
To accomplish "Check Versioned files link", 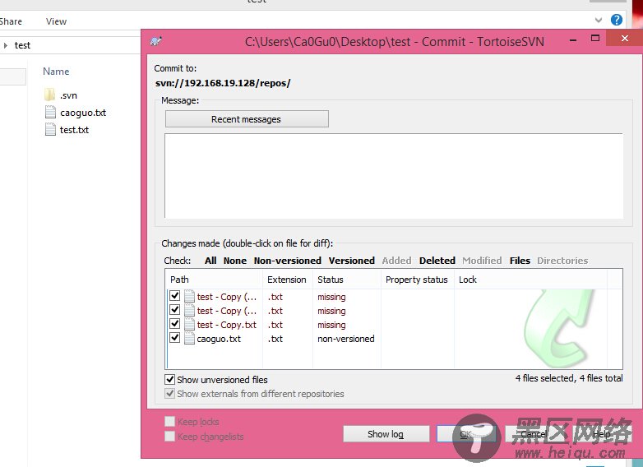I will click(352, 261).
